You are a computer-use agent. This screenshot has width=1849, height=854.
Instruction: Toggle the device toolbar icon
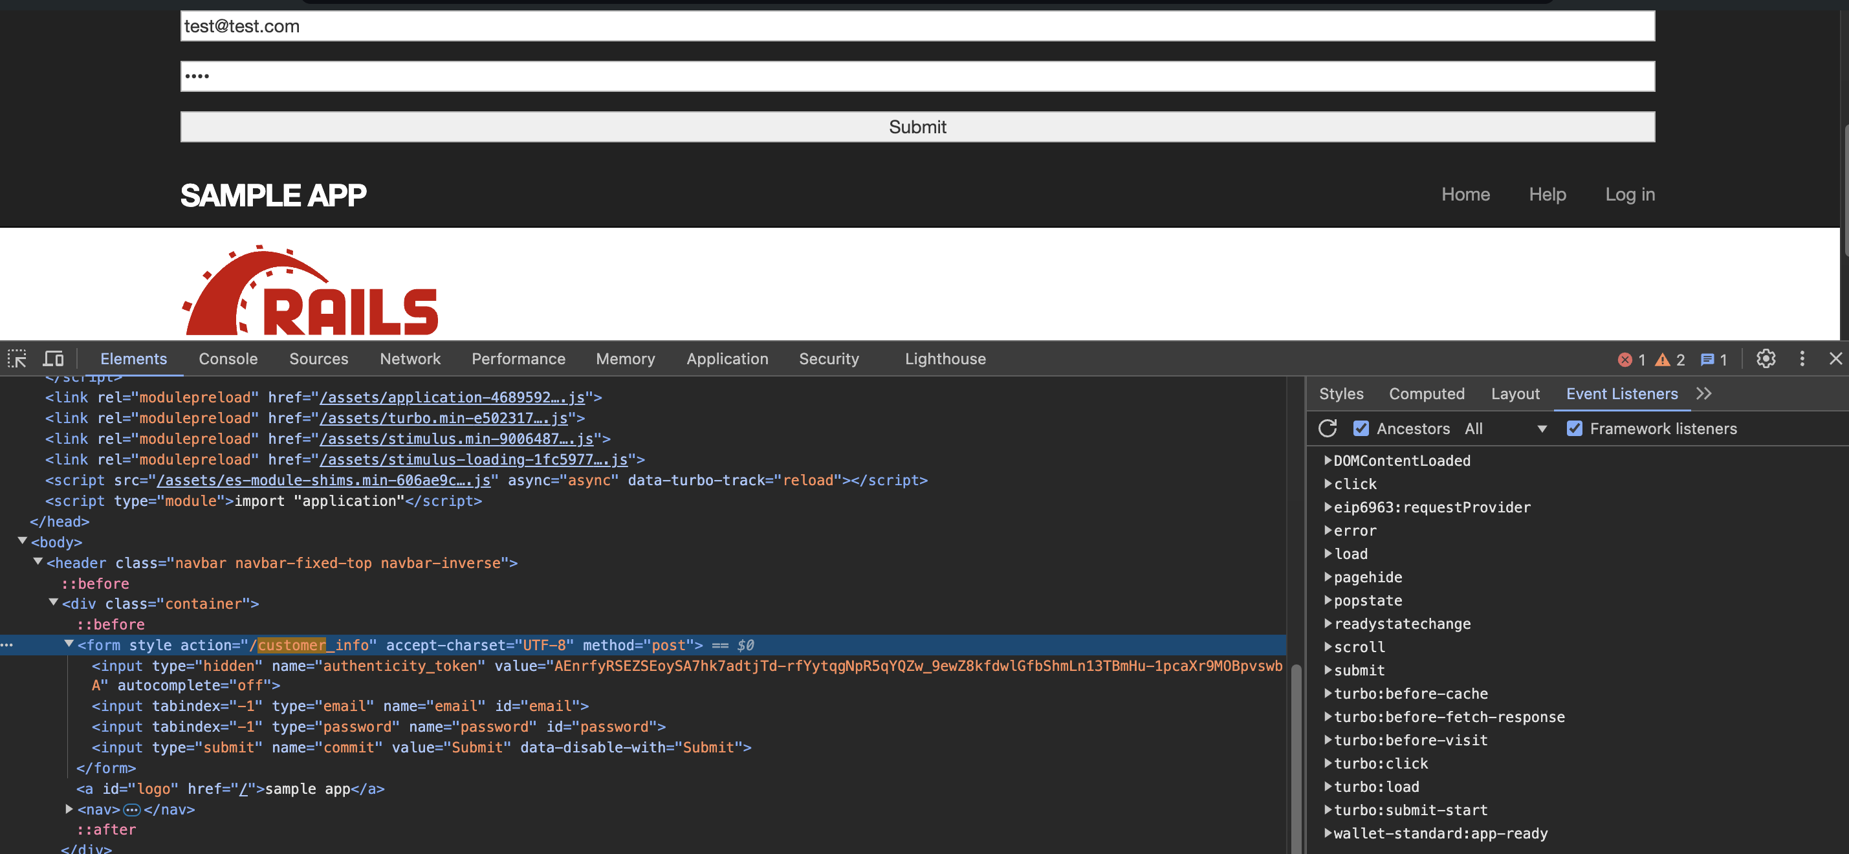pos(53,359)
